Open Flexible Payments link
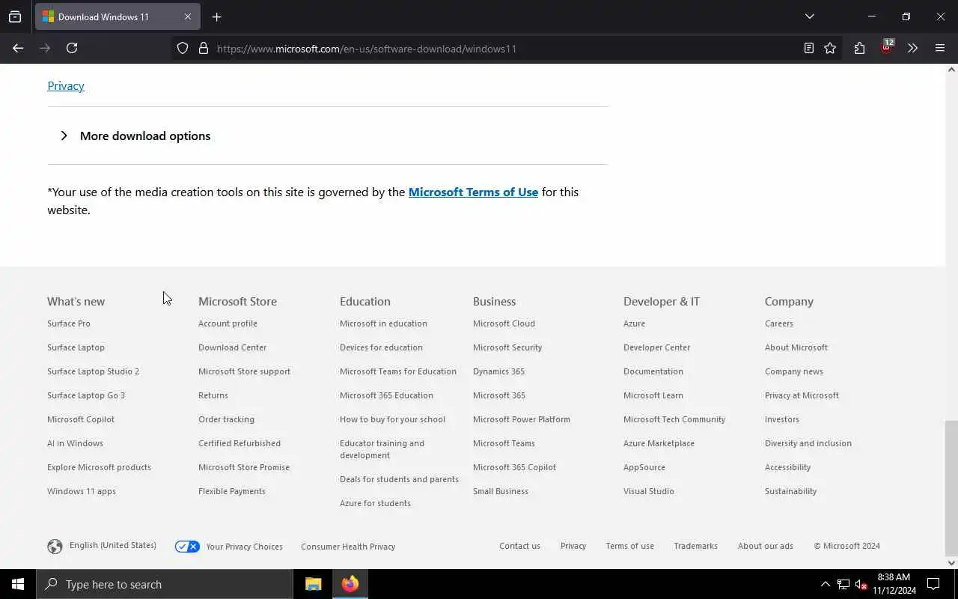 click(x=232, y=491)
